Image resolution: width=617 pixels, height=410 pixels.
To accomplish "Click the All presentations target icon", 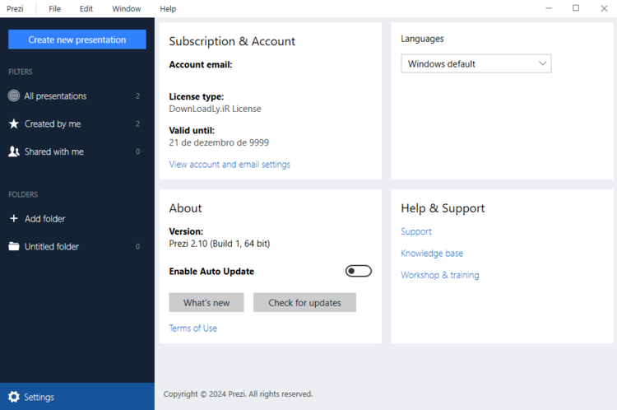I will click(14, 96).
